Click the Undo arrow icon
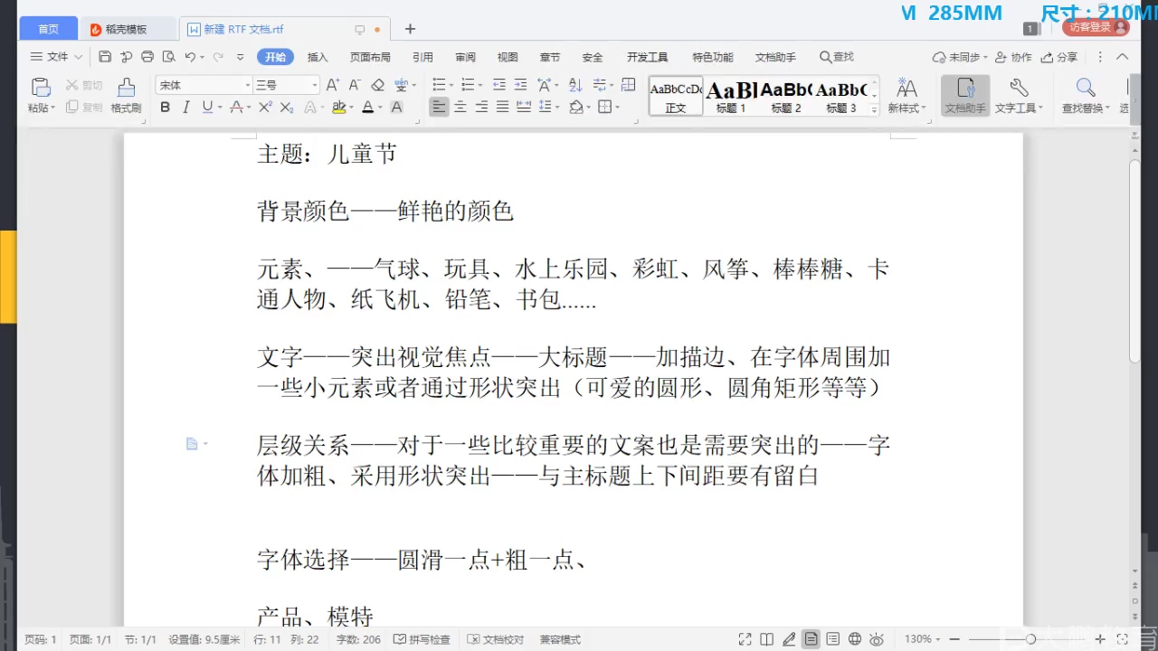 [190, 57]
